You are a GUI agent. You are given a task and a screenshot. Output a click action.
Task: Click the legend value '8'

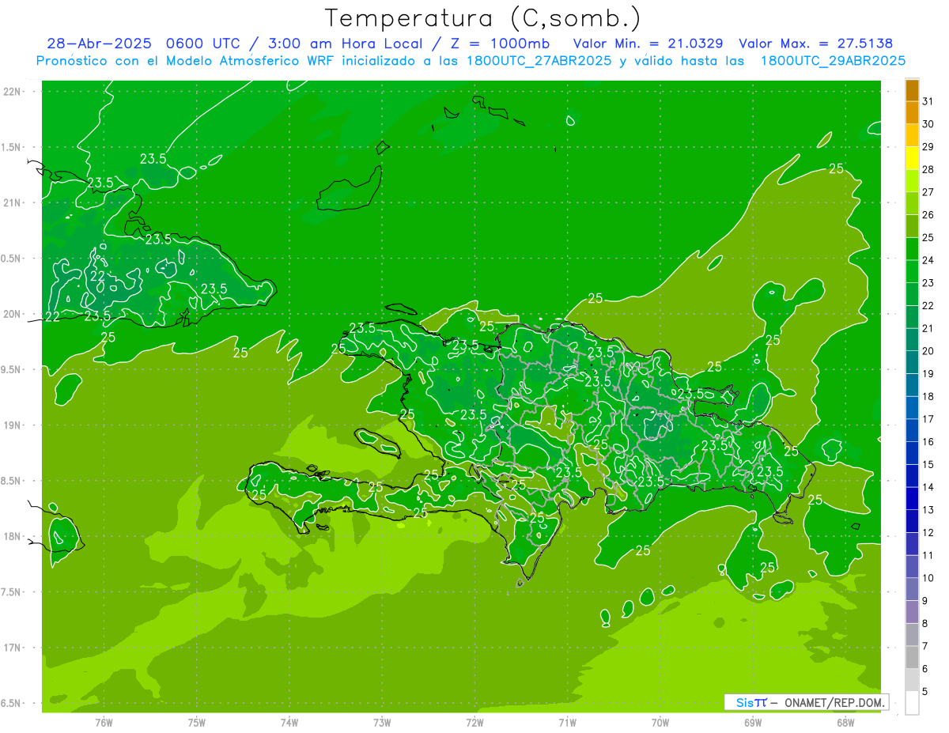pyautogui.click(x=925, y=624)
